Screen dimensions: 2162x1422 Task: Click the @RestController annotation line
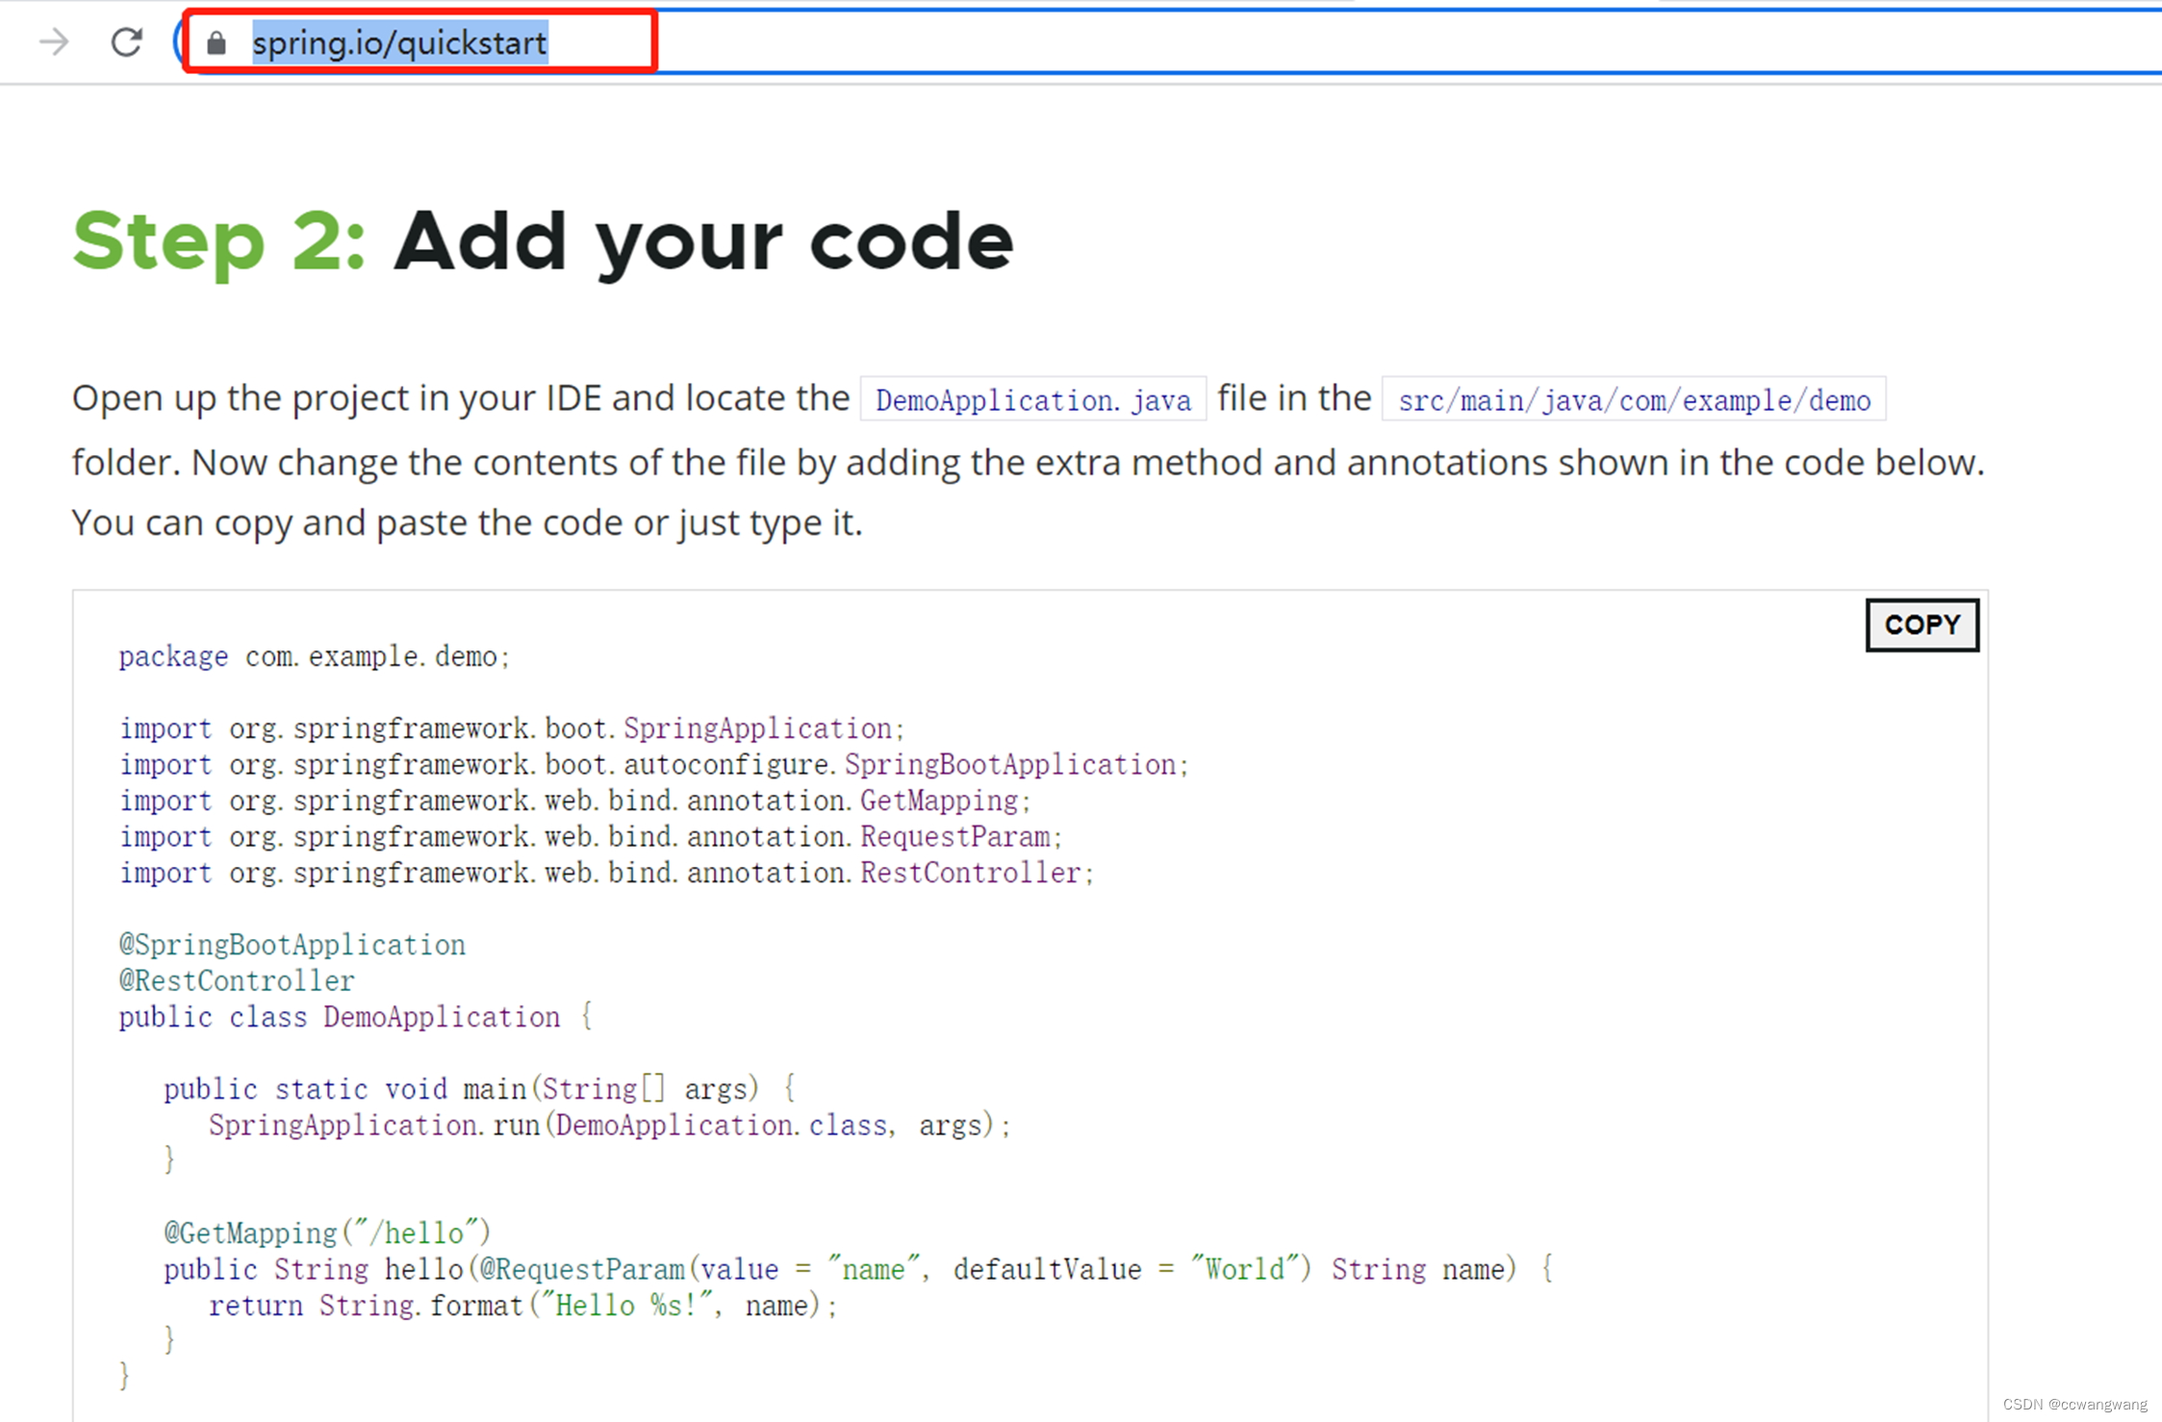(237, 981)
